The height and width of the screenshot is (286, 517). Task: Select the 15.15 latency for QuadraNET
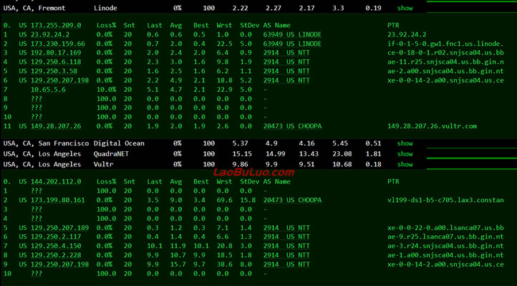coord(242,153)
